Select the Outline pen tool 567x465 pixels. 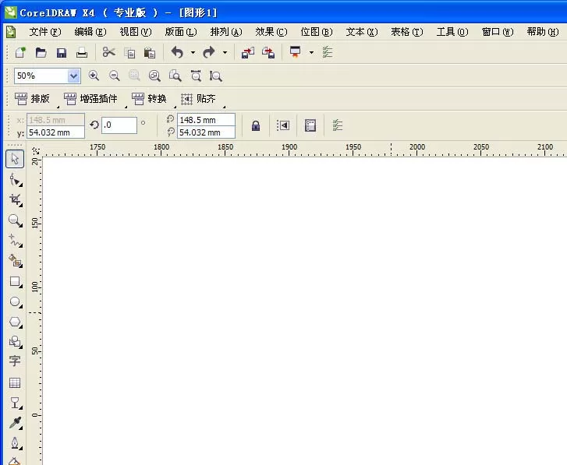[15, 443]
